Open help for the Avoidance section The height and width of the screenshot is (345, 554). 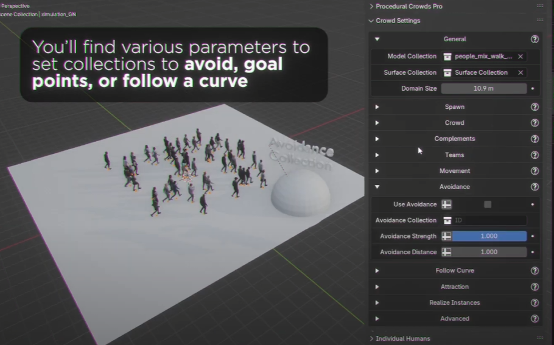click(x=535, y=187)
